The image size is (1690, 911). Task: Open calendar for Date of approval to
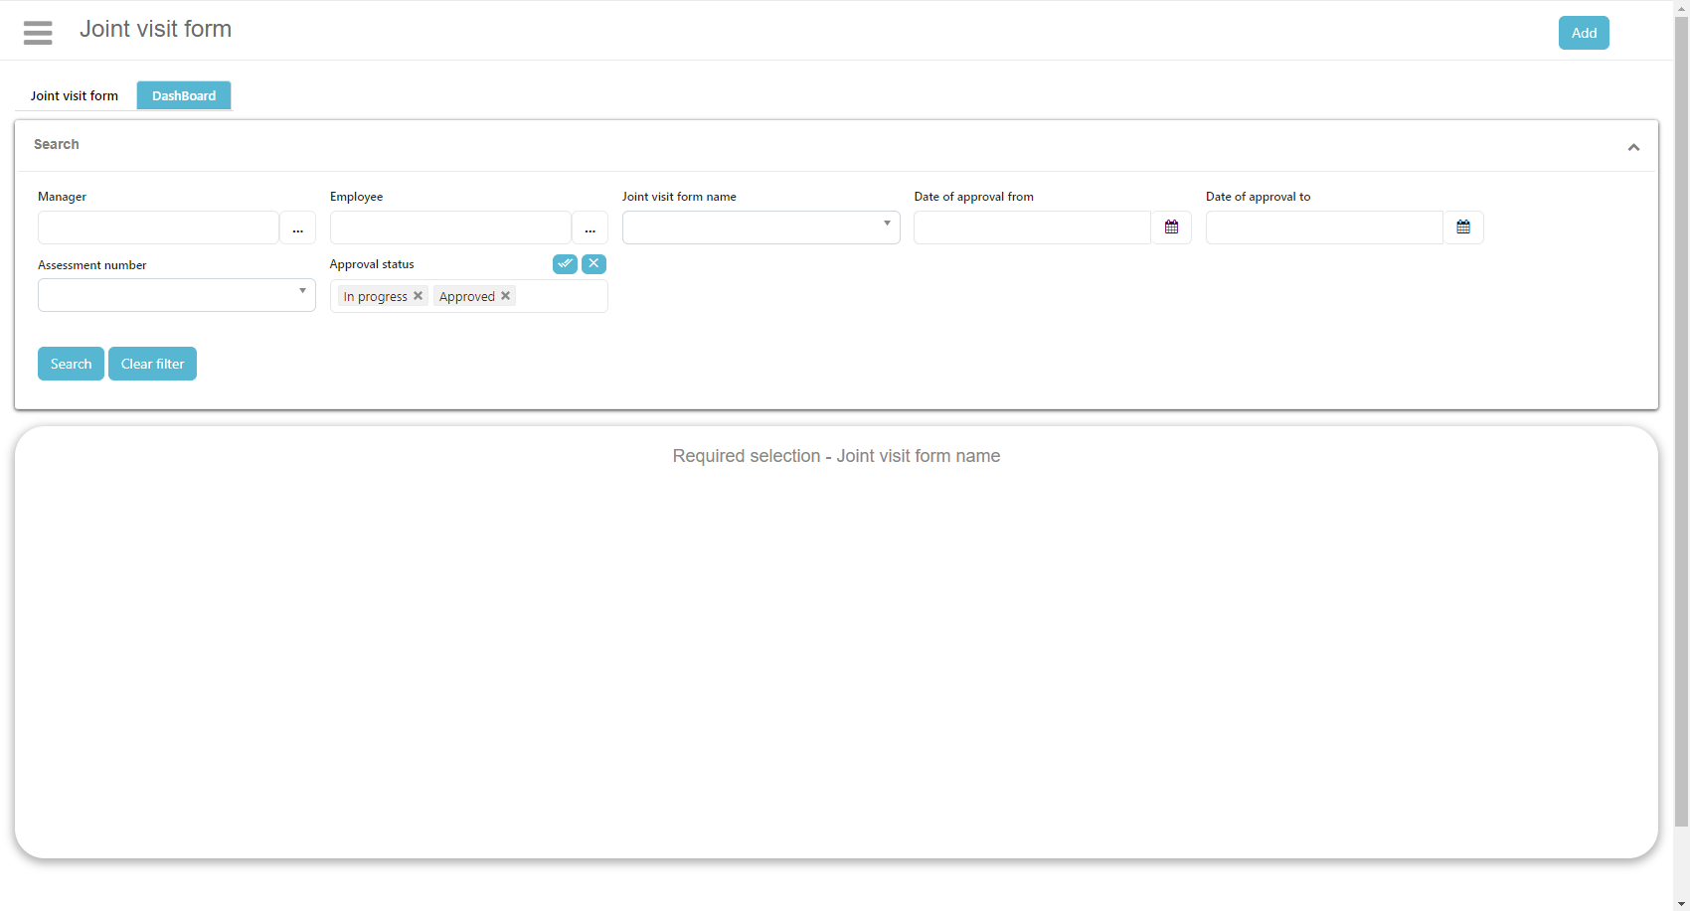pos(1462,228)
